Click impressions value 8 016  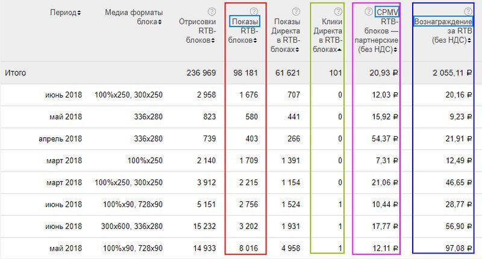point(248,248)
